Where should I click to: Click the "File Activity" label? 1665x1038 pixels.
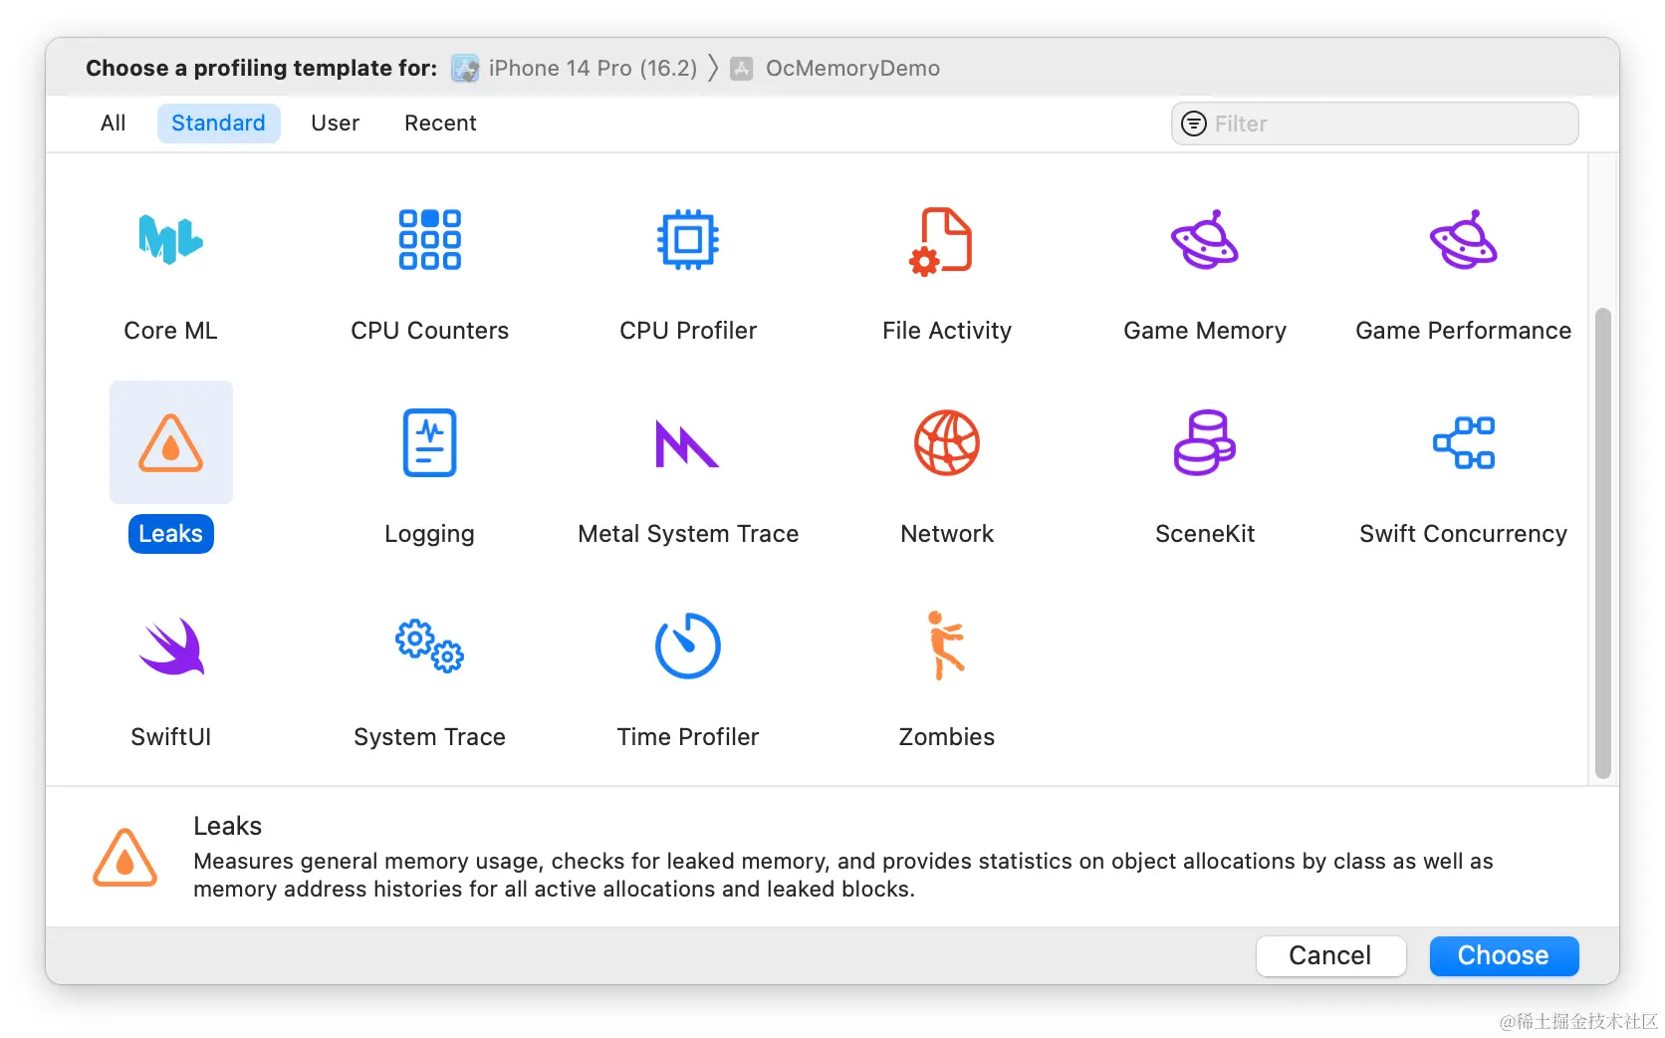click(x=947, y=331)
